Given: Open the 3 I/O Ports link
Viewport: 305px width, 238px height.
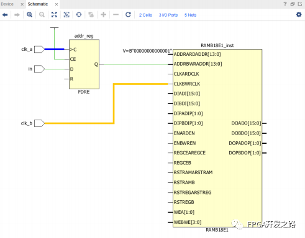Looking at the screenshot, I should (x=168, y=15).
